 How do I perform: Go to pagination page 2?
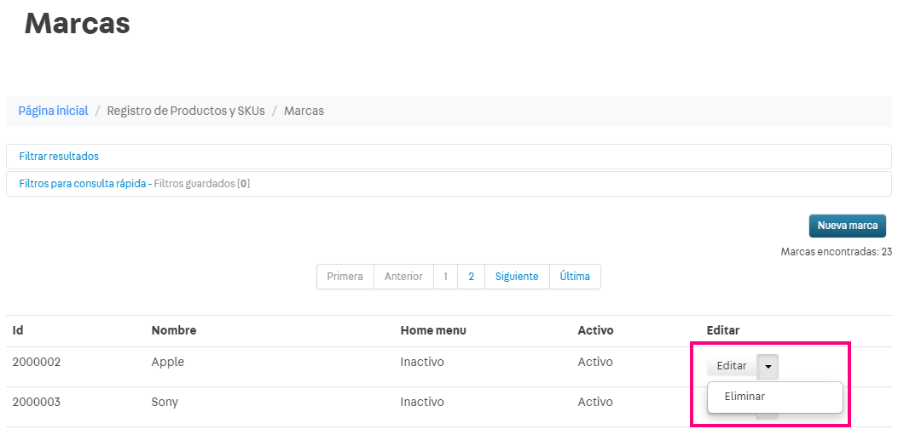click(472, 277)
